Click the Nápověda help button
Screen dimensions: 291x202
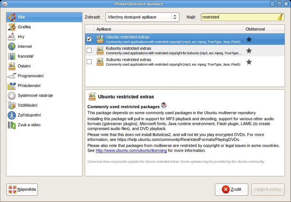[22, 190]
